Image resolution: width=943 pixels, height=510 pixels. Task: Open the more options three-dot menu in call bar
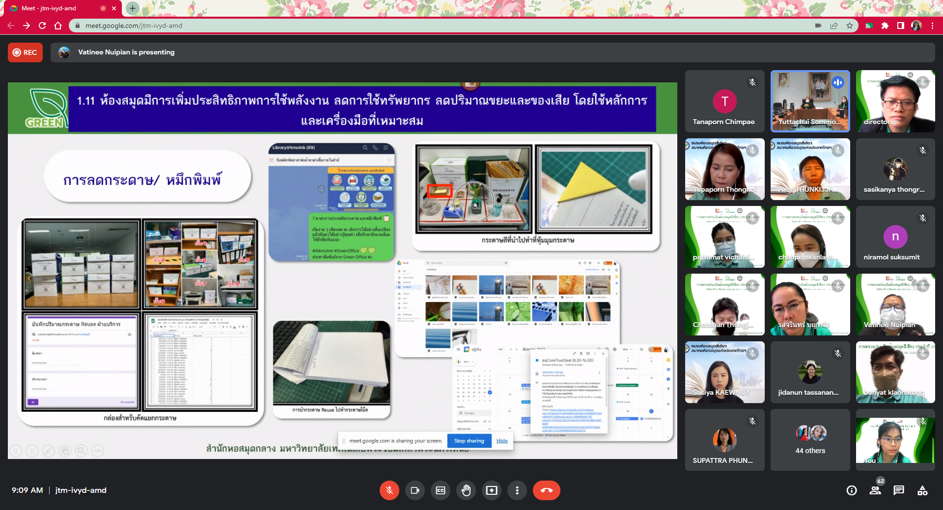pyautogui.click(x=517, y=490)
